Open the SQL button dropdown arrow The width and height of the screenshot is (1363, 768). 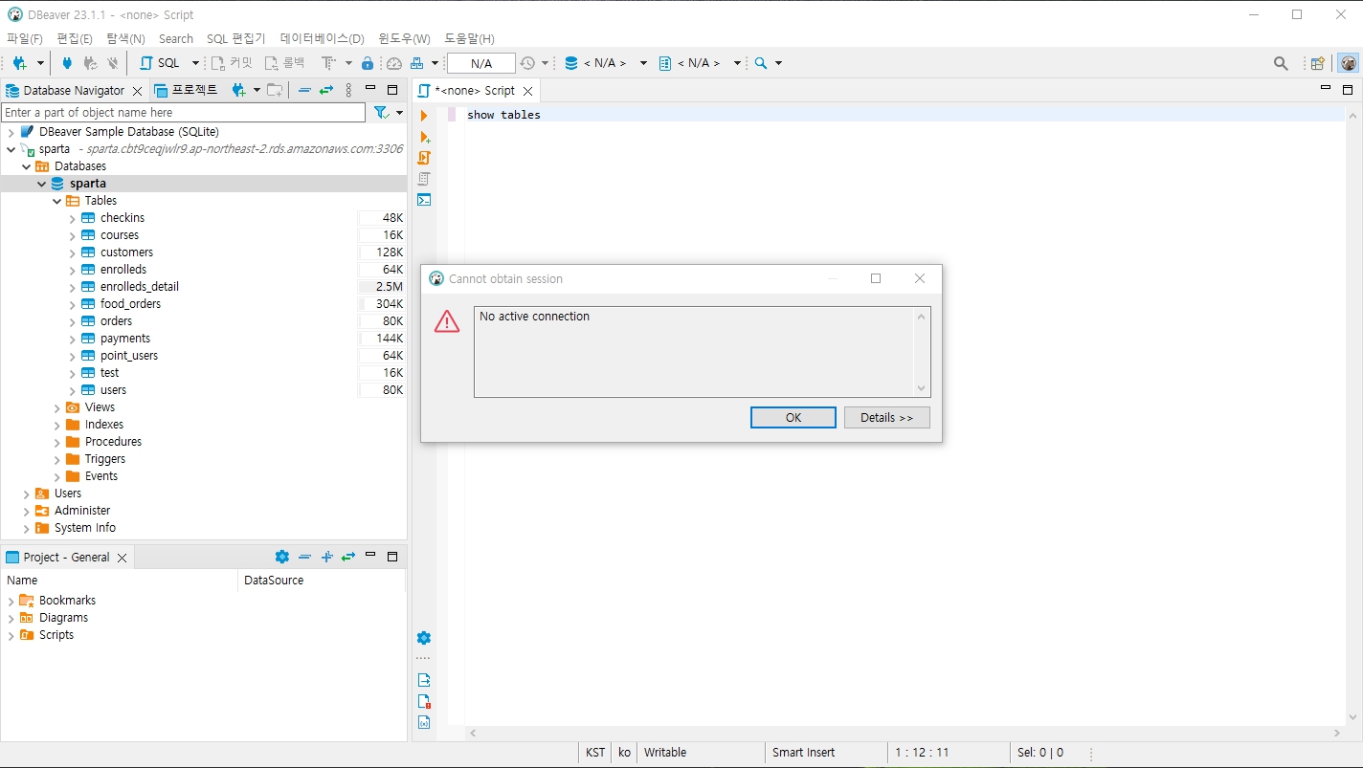(x=195, y=63)
